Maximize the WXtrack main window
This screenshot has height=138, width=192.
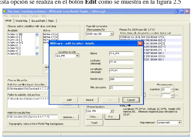[x=182, y=11]
